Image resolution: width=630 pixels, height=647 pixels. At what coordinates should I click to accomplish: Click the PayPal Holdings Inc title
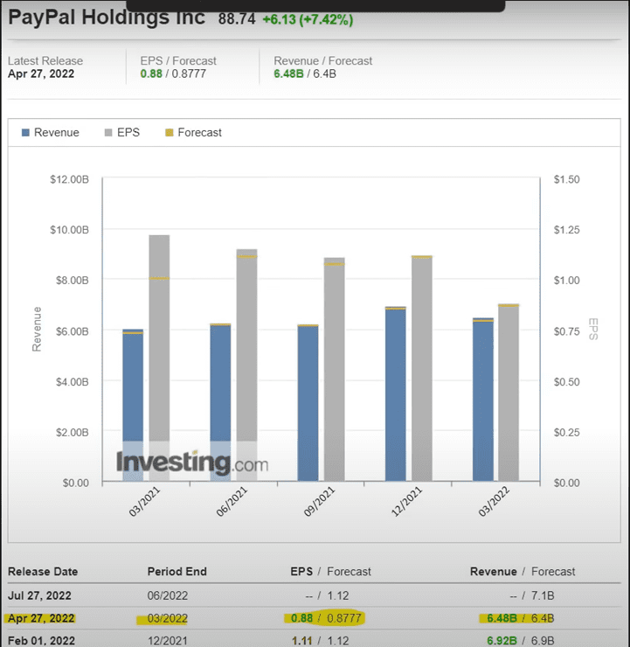[x=107, y=17]
